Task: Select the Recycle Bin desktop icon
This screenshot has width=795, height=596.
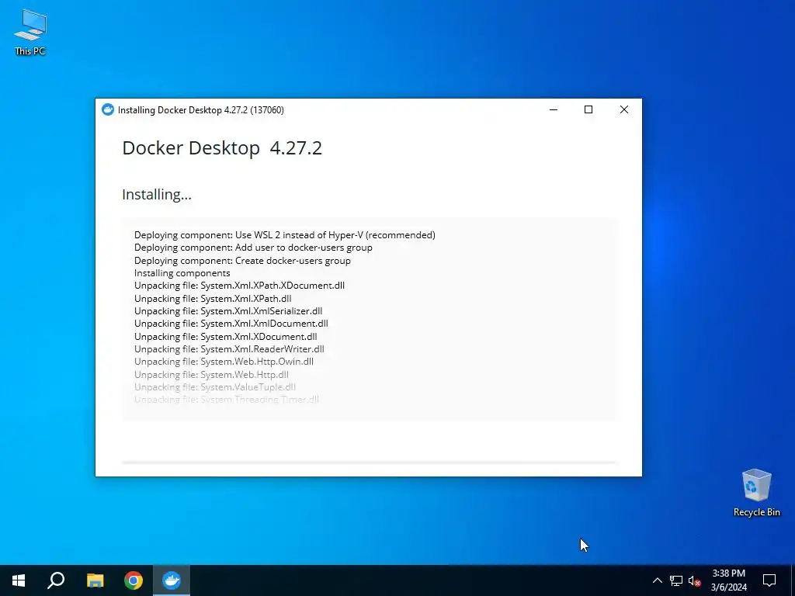Action: point(756,493)
